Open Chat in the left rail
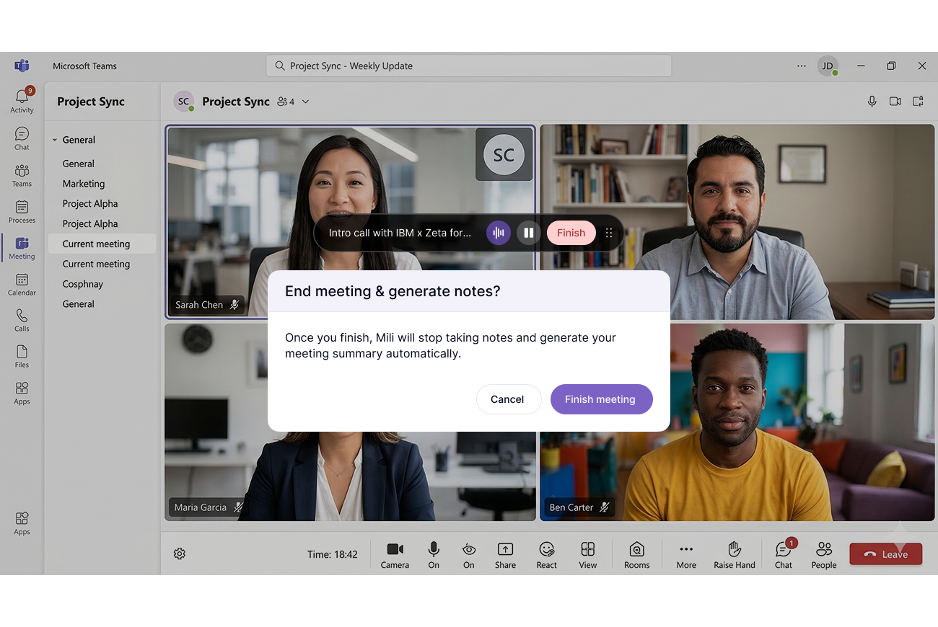Image resolution: width=938 pixels, height=627 pixels. tap(22, 138)
